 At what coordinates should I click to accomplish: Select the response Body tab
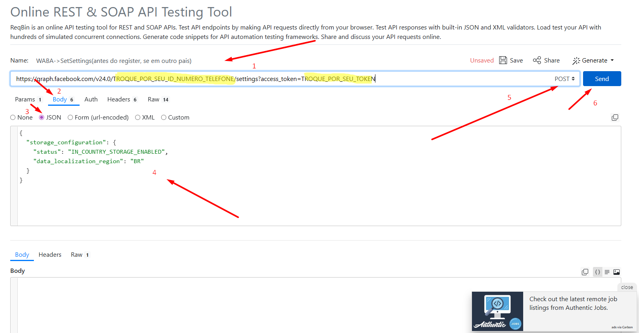22,255
